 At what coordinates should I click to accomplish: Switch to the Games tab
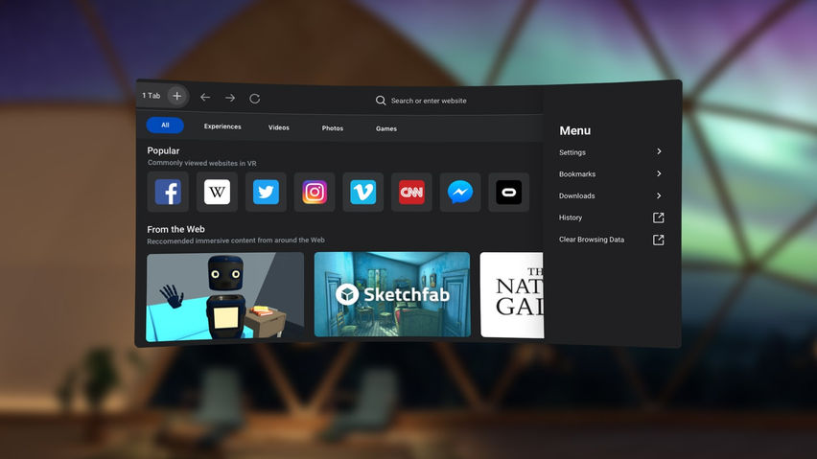point(386,128)
